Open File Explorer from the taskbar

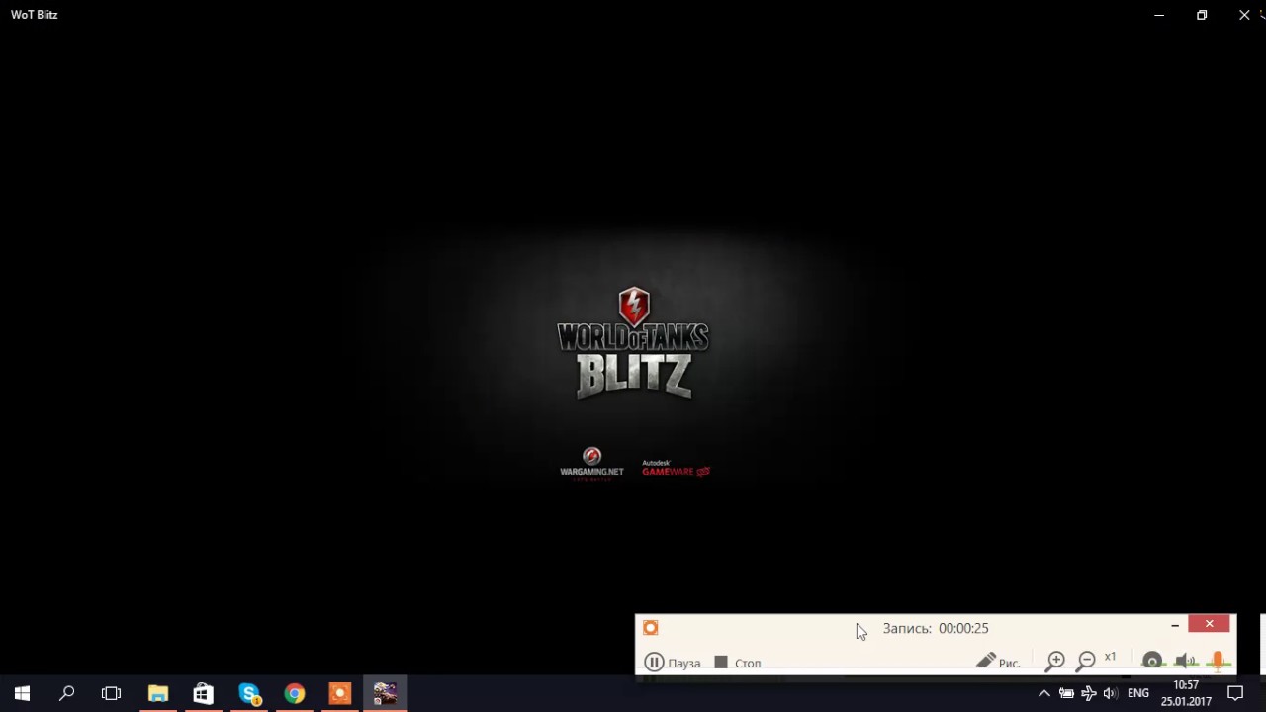coord(158,694)
